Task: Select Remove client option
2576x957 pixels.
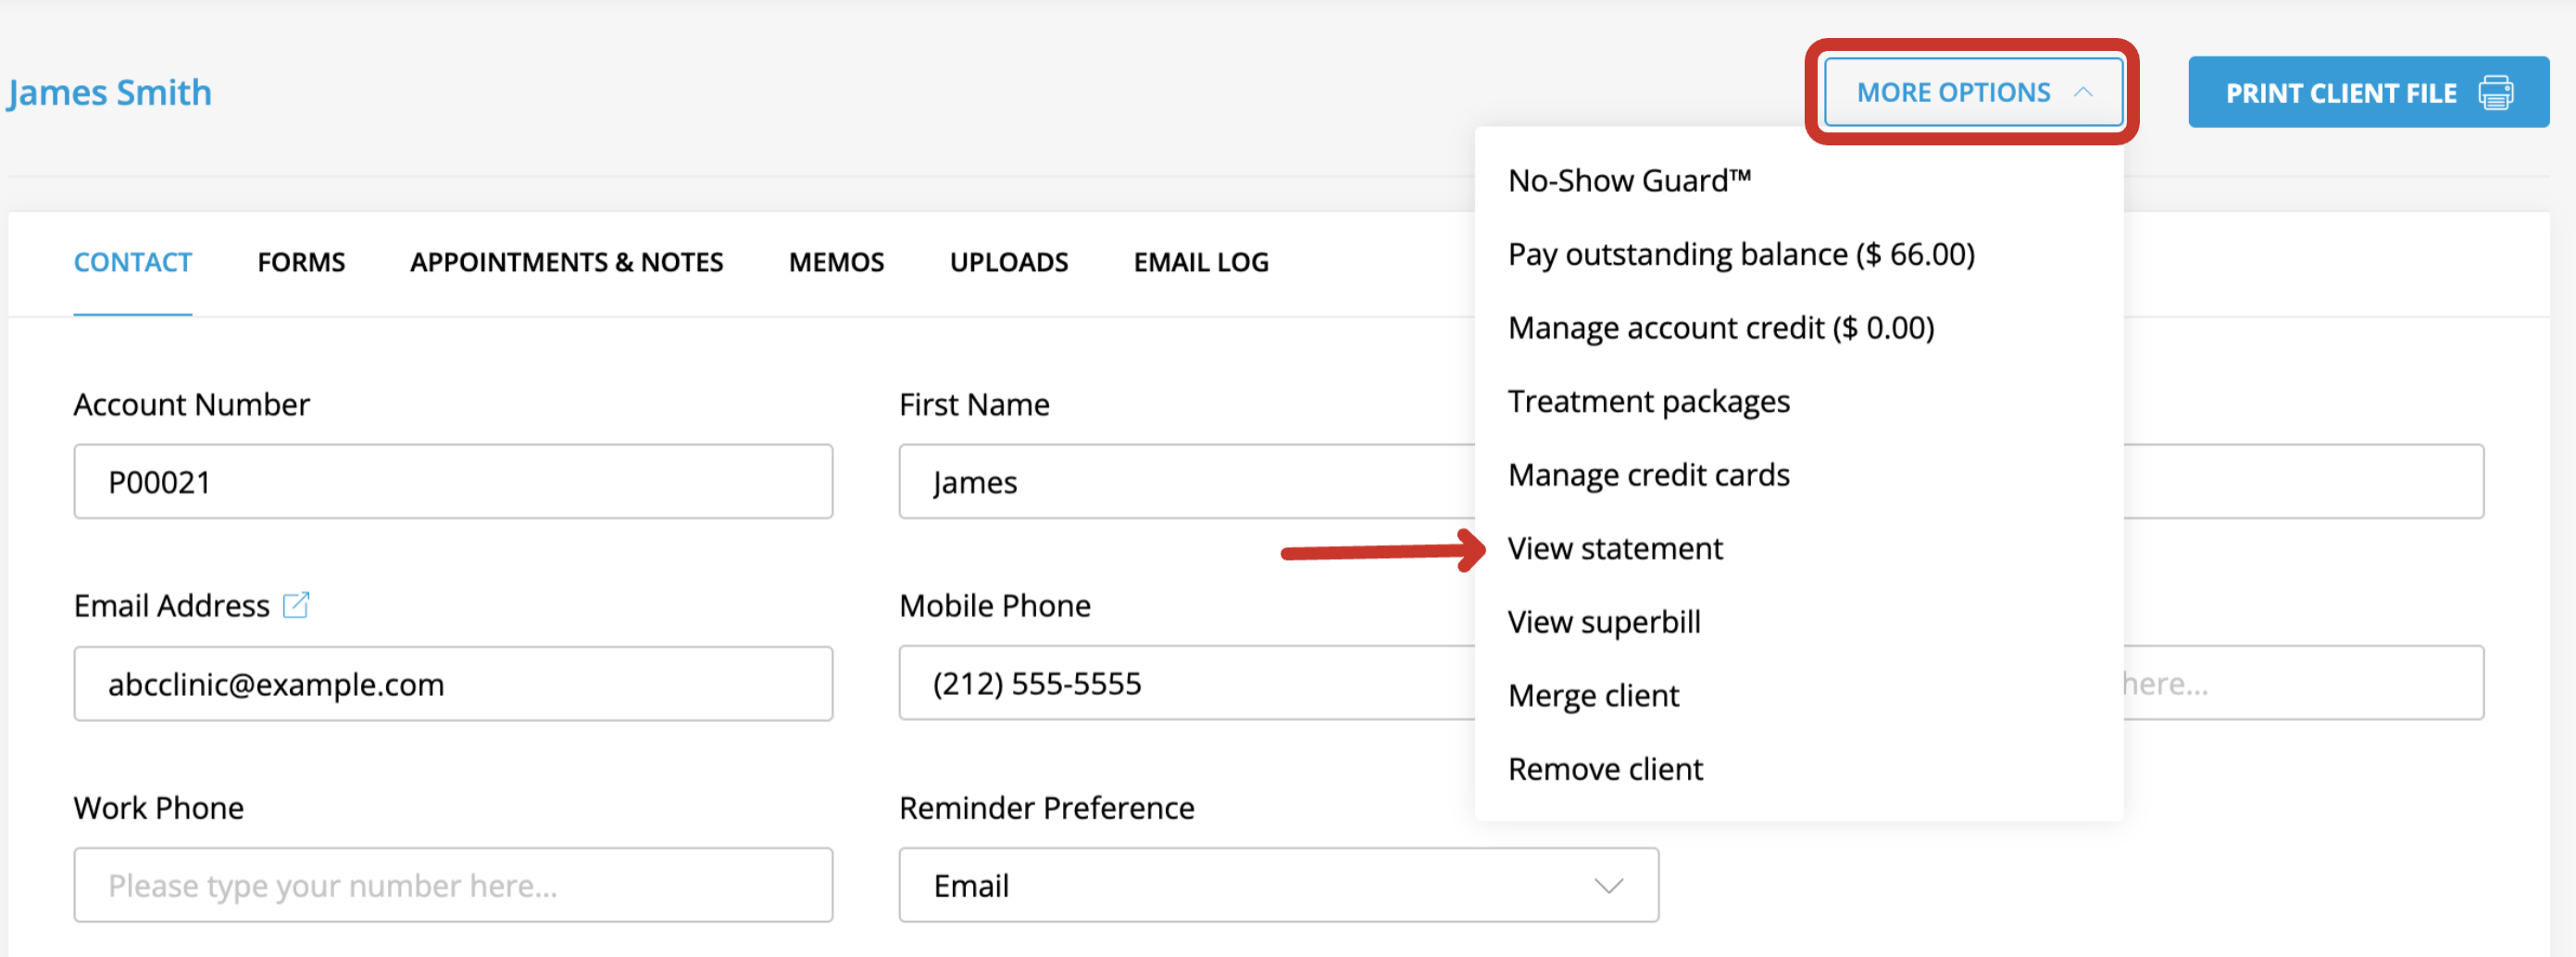Action: pyautogui.click(x=1605, y=769)
